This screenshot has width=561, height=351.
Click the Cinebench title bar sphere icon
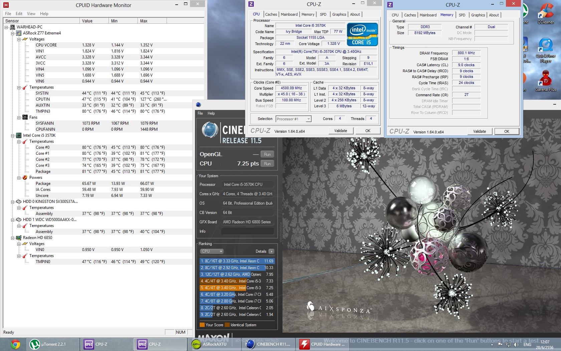click(x=198, y=105)
